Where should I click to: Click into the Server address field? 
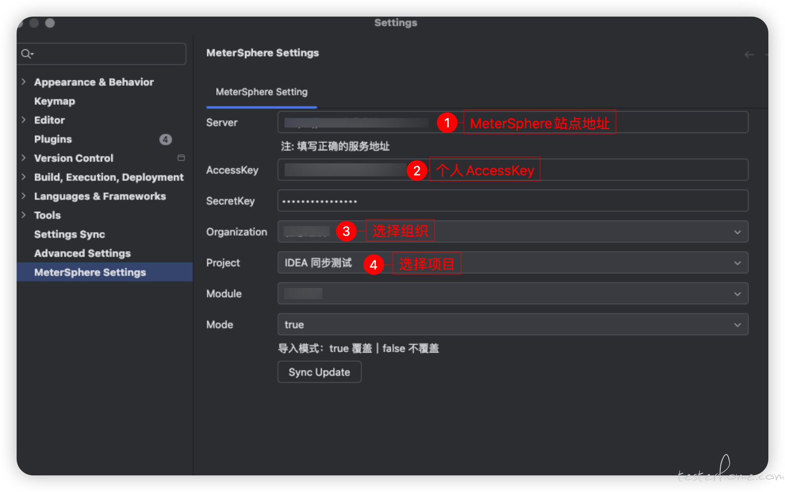click(x=513, y=122)
